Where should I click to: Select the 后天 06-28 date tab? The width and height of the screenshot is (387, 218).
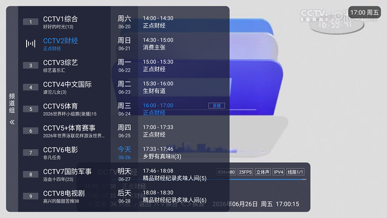point(124,196)
